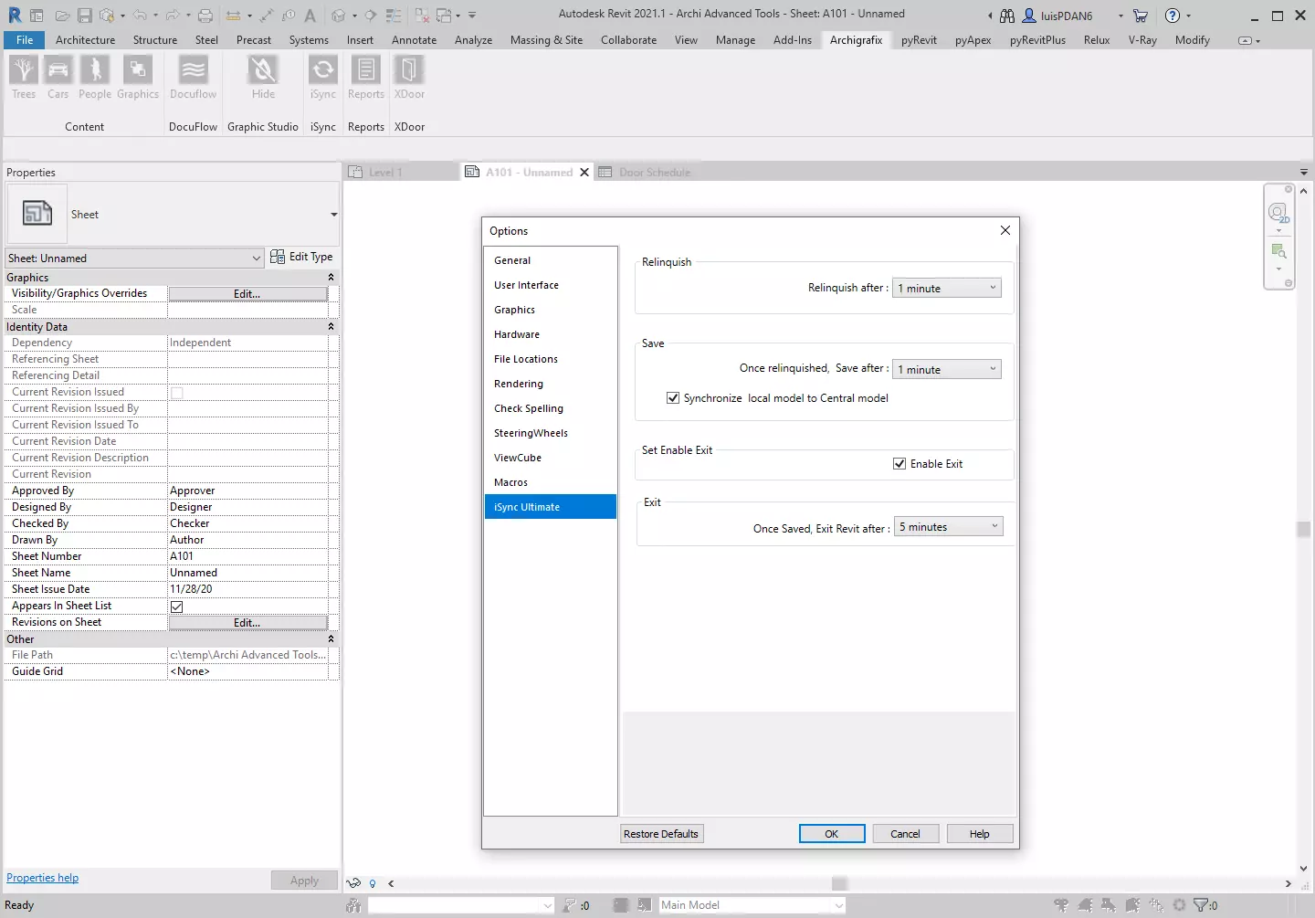Open the Properties help link
Screen dimensions: 1315x918
point(43,878)
